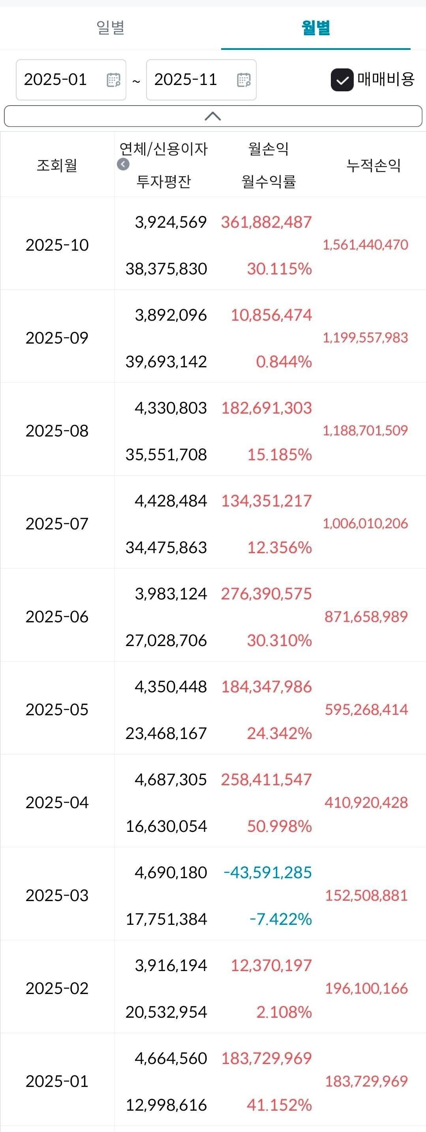Click the 2025-10 cumulative profit 1,561,440,470
This screenshot has width=426, height=1132.
coord(366,245)
